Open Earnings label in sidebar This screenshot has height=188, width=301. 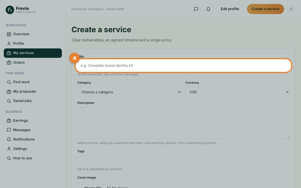click(20, 121)
